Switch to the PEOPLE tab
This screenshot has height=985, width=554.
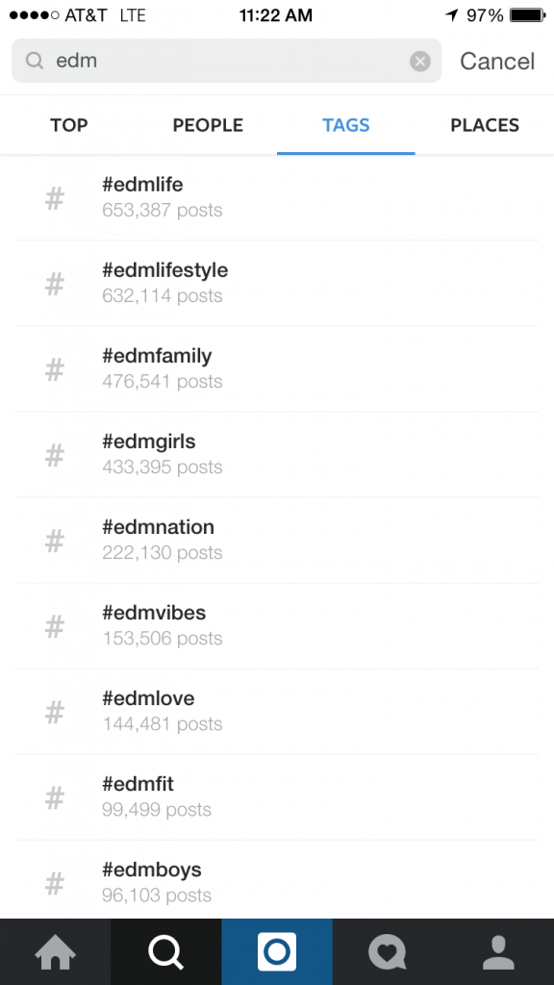pos(208,125)
